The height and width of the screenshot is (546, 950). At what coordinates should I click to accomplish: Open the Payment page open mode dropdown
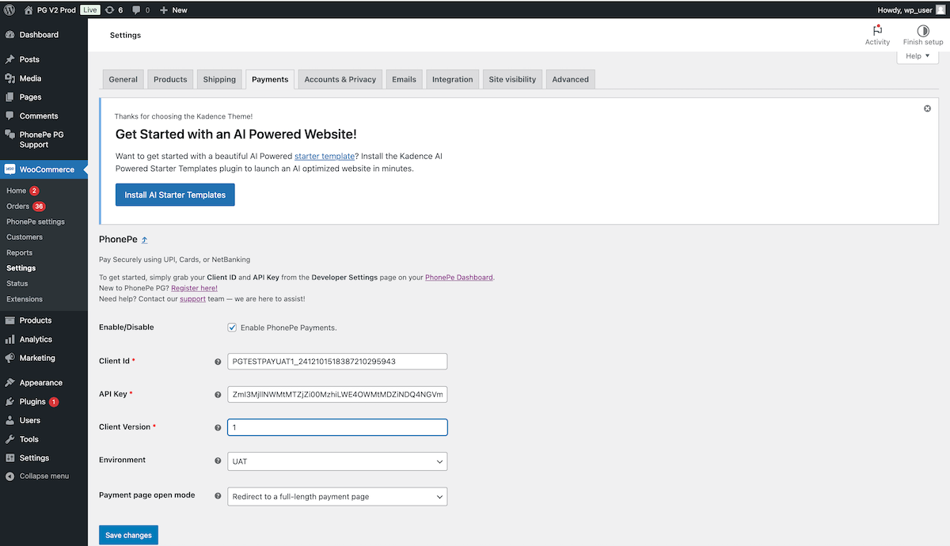pyautogui.click(x=337, y=496)
